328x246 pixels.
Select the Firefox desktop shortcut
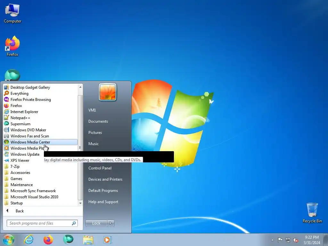[x=12, y=46]
